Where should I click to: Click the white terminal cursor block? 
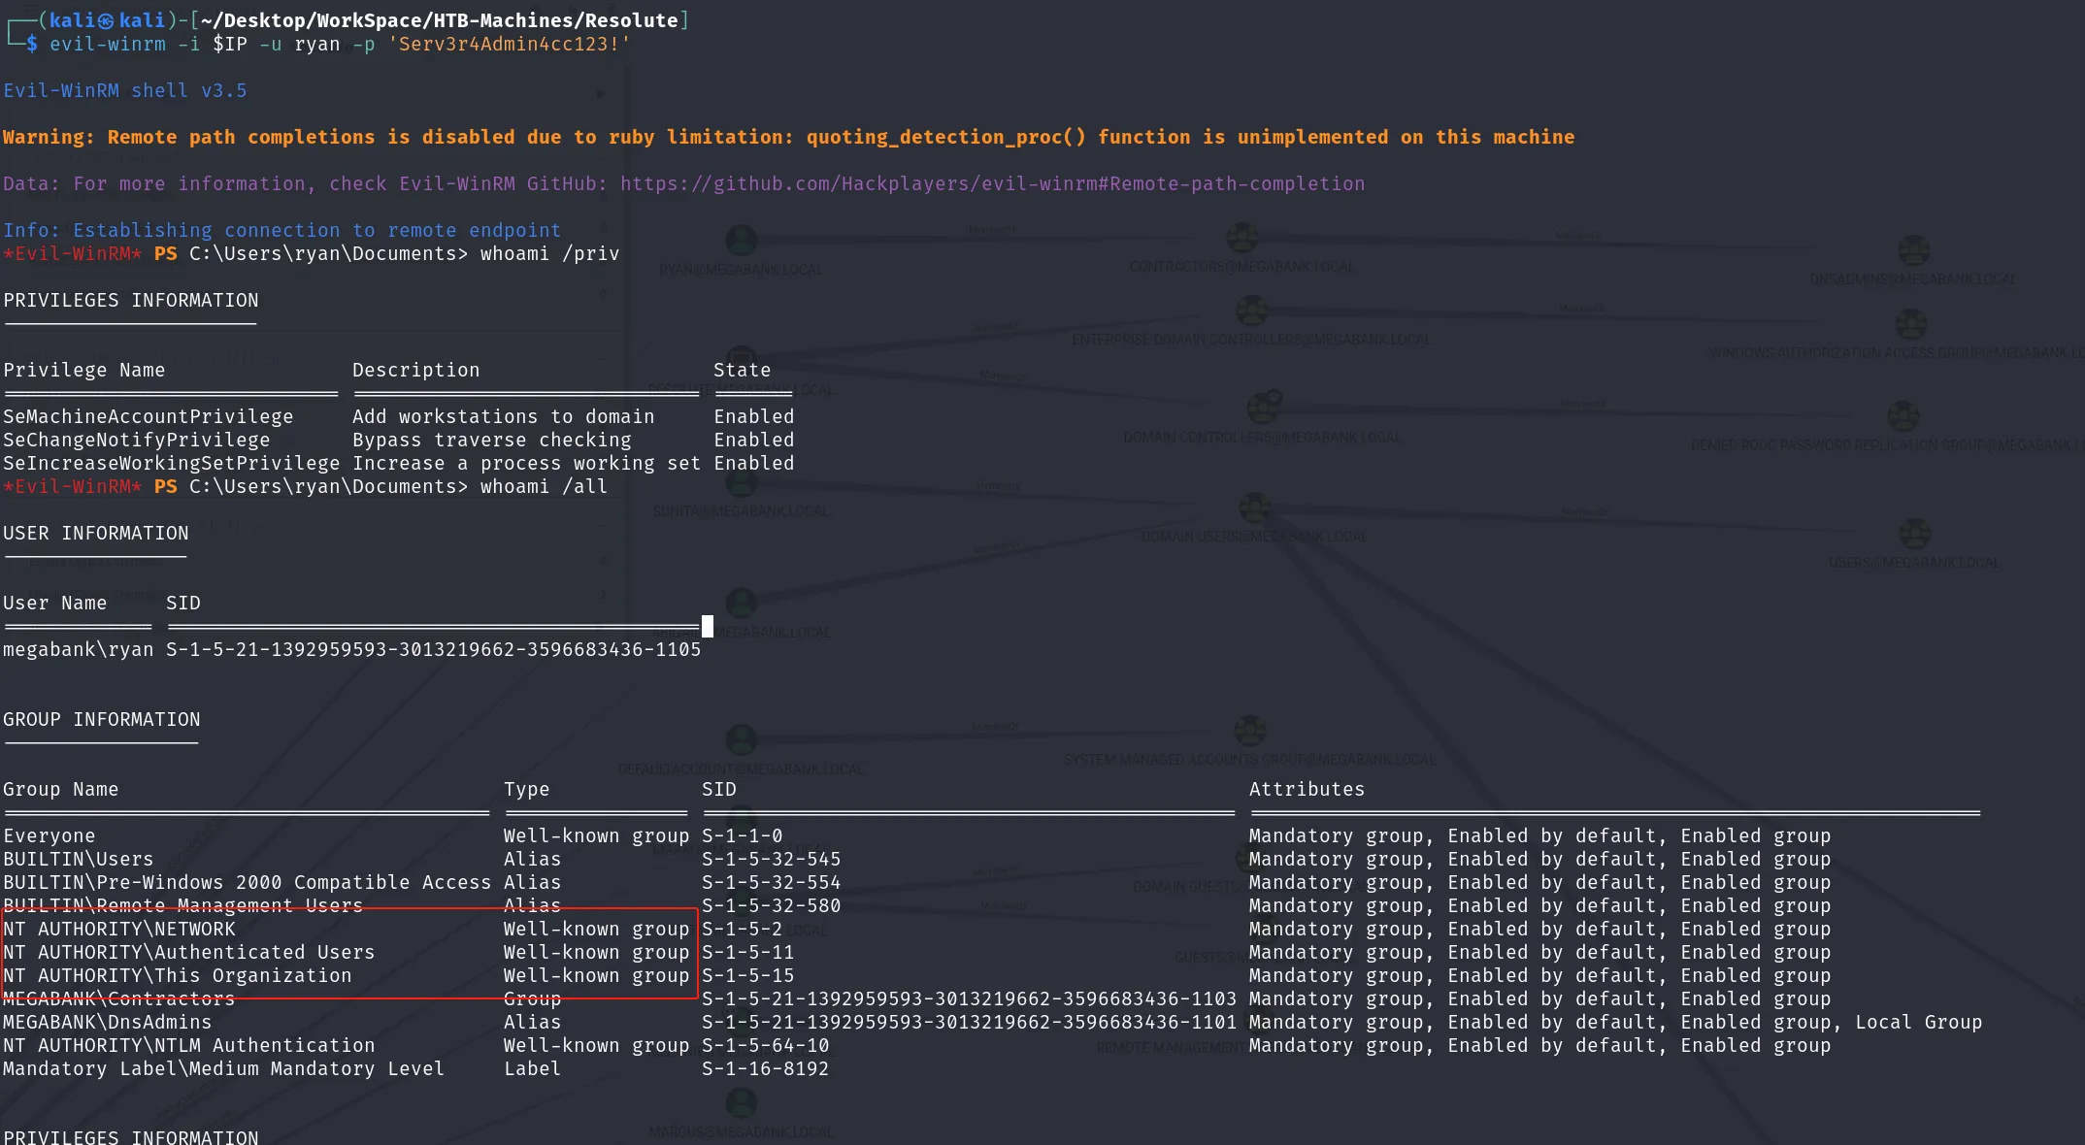[708, 626]
